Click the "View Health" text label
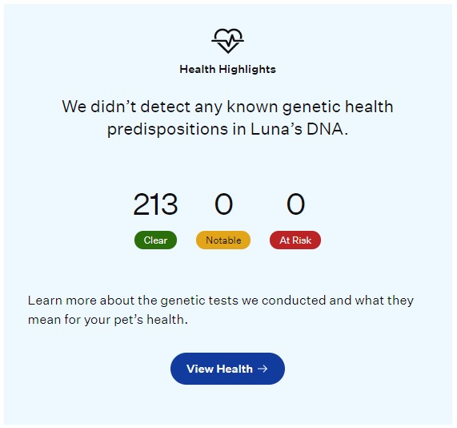The height and width of the screenshot is (428, 457). pyautogui.click(x=219, y=369)
